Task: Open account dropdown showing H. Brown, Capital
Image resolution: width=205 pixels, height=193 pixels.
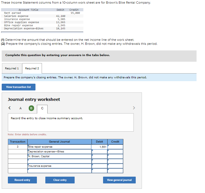Action: [59, 156]
